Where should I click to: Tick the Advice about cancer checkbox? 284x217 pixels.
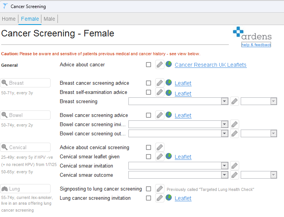148,64
